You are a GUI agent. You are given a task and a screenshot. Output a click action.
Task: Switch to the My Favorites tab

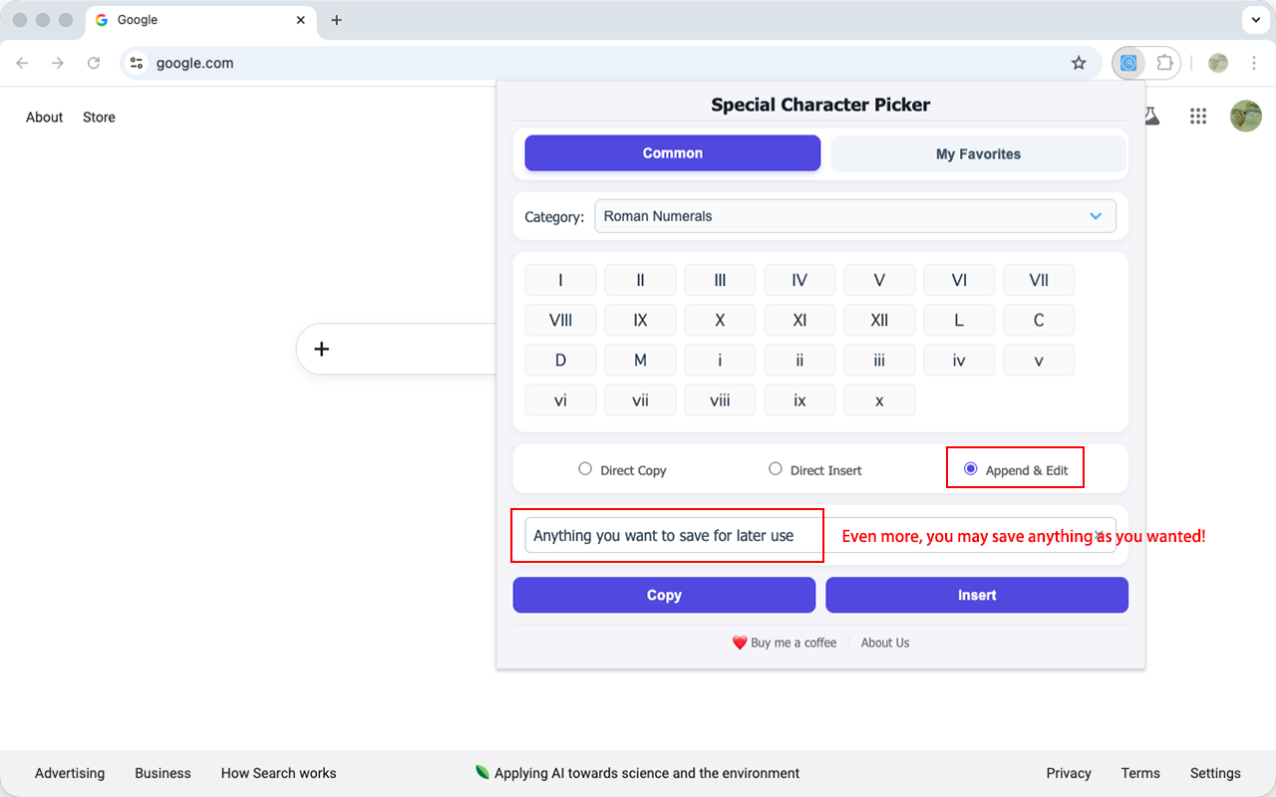coord(978,154)
